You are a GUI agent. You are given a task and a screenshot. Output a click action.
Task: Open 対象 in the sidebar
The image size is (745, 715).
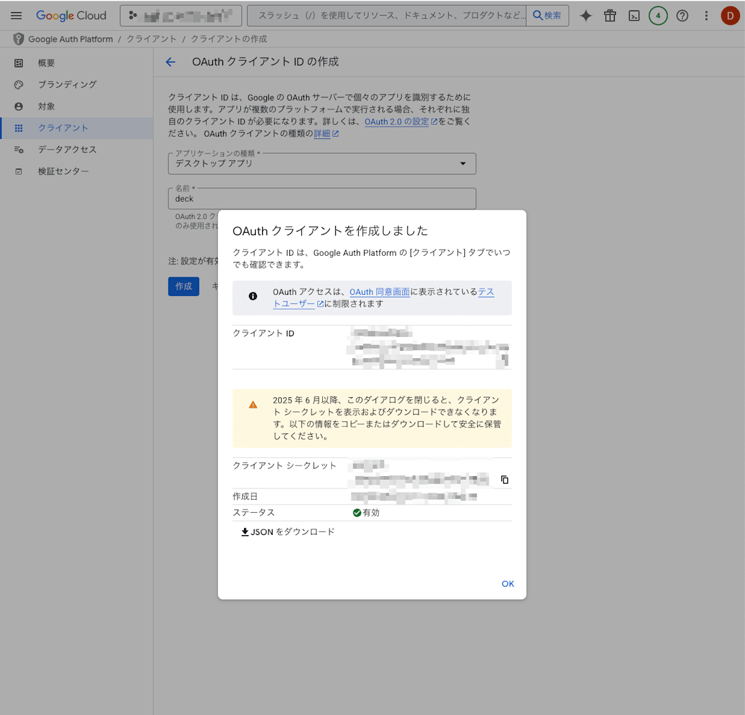[76, 106]
